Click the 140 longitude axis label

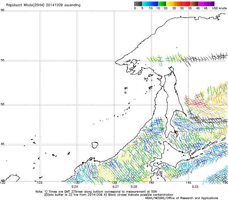click(x=151, y=182)
